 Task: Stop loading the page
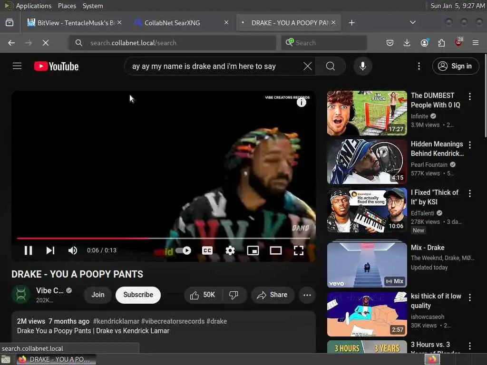click(x=46, y=43)
